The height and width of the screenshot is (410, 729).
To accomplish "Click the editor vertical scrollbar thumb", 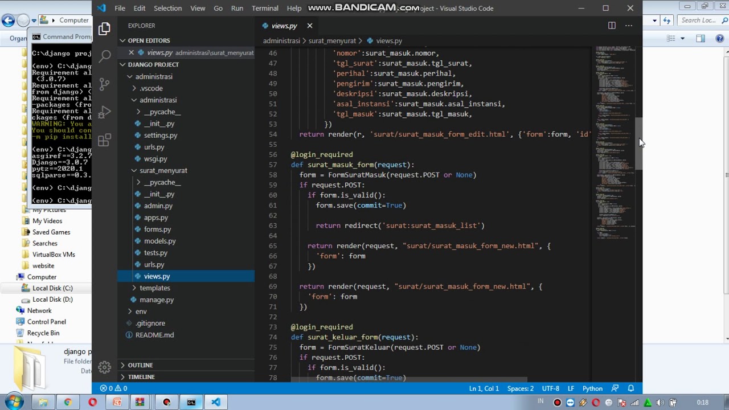I will pyautogui.click(x=638, y=143).
